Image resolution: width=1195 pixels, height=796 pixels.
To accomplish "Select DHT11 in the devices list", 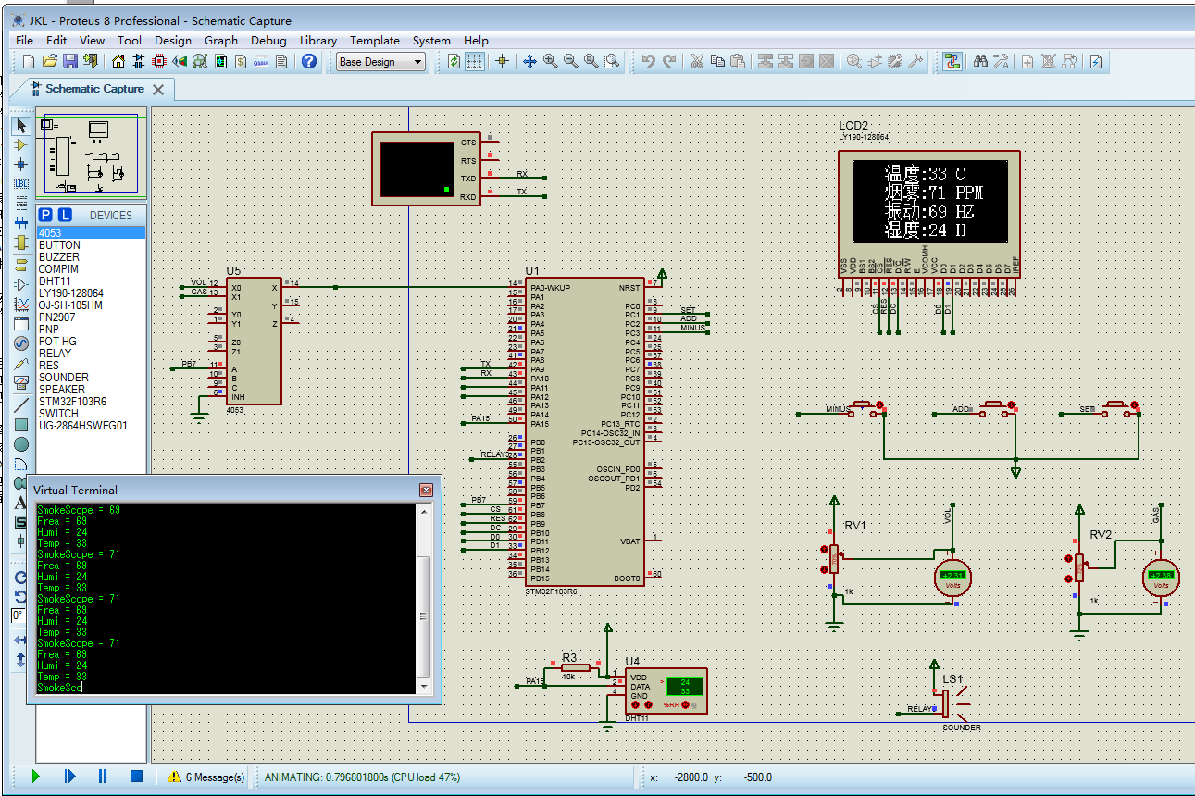I will pos(91,281).
